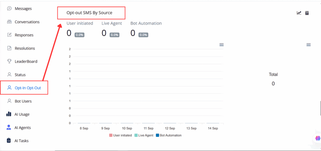Click the AI Usage sidebar link
The width and height of the screenshot is (321, 151).
pyautogui.click(x=22, y=114)
